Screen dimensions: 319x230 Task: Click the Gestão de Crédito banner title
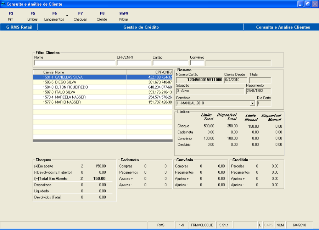pyautogui.click(x=141, y=27)
